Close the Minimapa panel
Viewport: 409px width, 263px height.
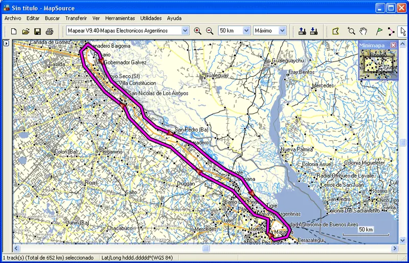pyautogui.click(x=393, y=46)
